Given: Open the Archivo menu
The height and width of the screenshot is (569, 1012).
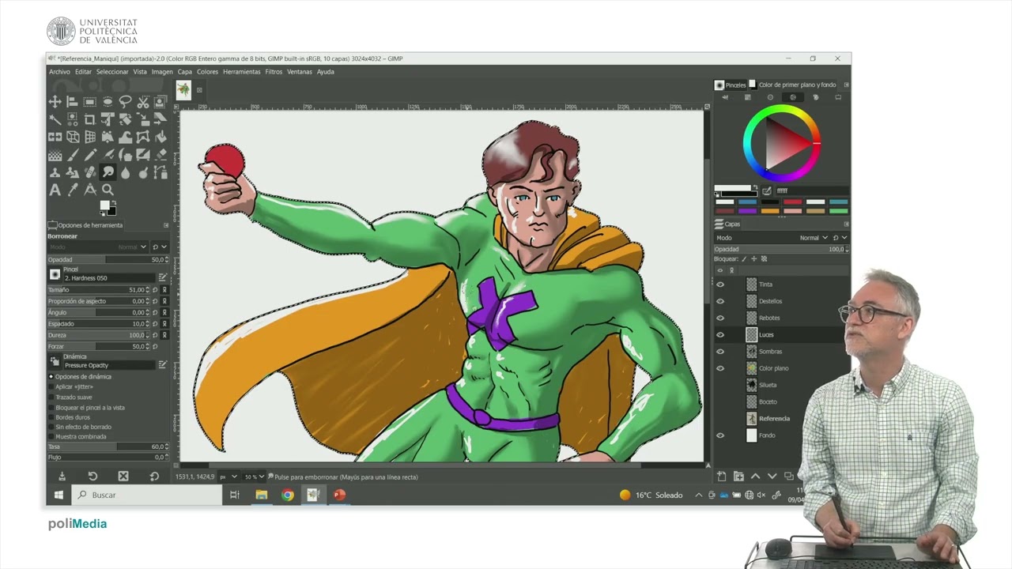Looking at the screenshot, I should (59, 72).
